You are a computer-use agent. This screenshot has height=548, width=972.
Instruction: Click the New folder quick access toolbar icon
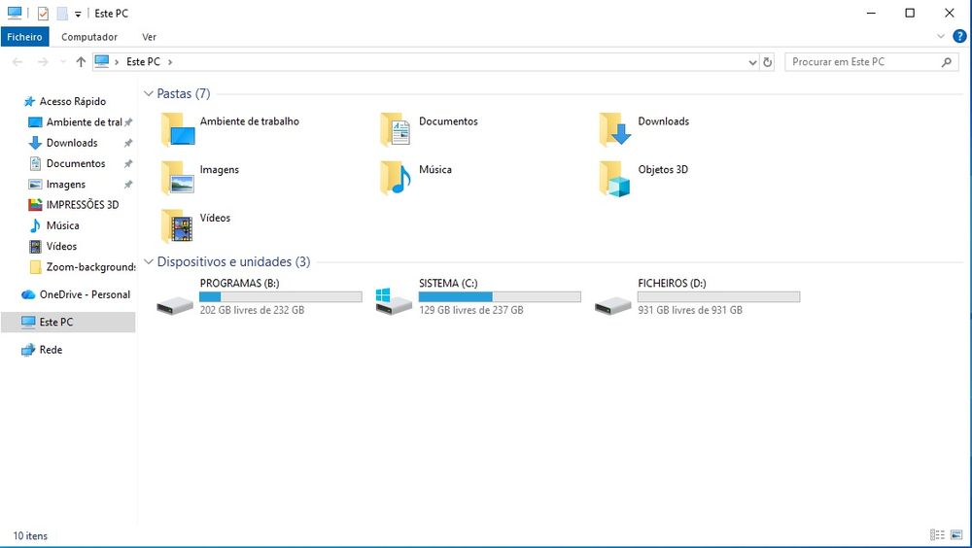[x=62, y=13]
